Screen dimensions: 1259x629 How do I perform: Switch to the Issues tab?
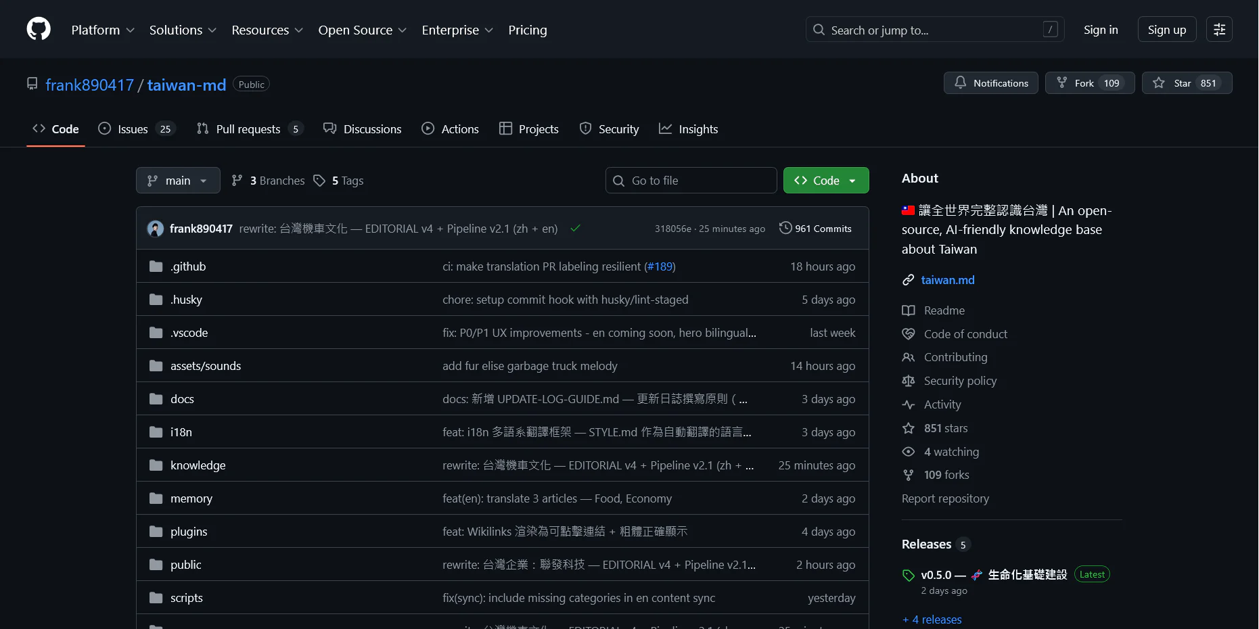(137, 129)
